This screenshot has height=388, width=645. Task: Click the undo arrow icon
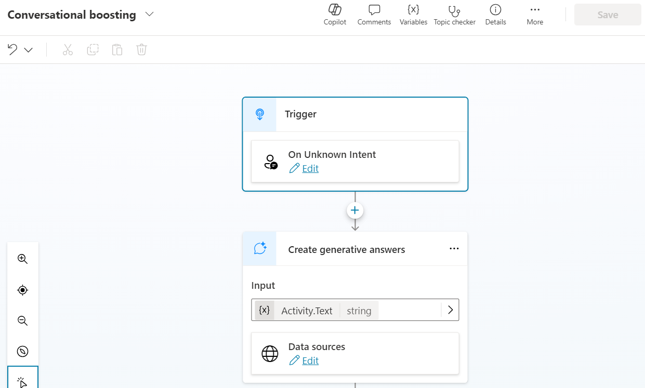pos(12,49)
